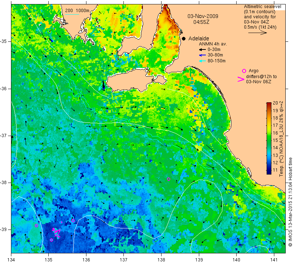
Task: Click the longitude label 136
Action: coord(86,260)
